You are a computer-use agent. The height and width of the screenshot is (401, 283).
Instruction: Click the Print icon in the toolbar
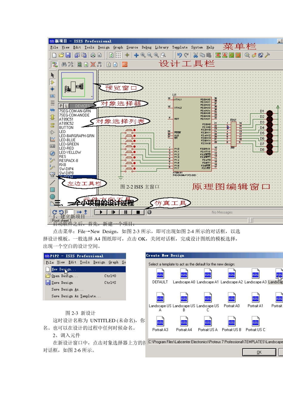(93, 55)
